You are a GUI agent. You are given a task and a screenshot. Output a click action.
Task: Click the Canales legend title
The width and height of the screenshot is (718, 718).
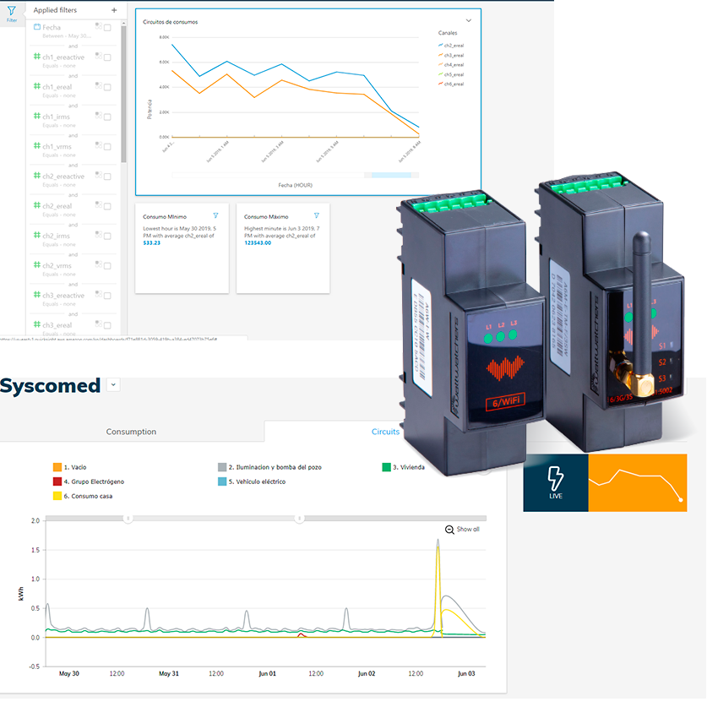[448, 33]
